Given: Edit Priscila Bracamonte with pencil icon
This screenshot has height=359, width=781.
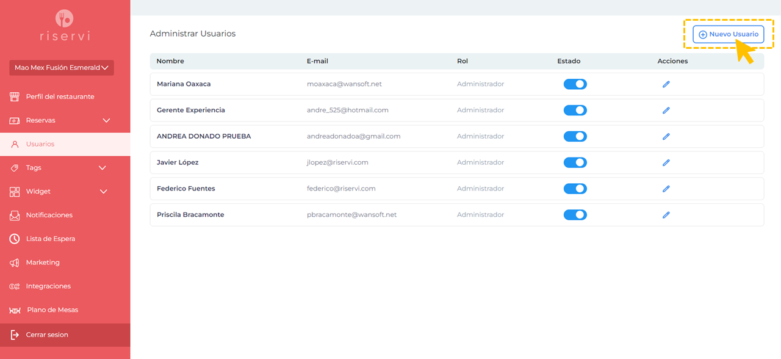Looking at the screenshot, I should (666, 215).
